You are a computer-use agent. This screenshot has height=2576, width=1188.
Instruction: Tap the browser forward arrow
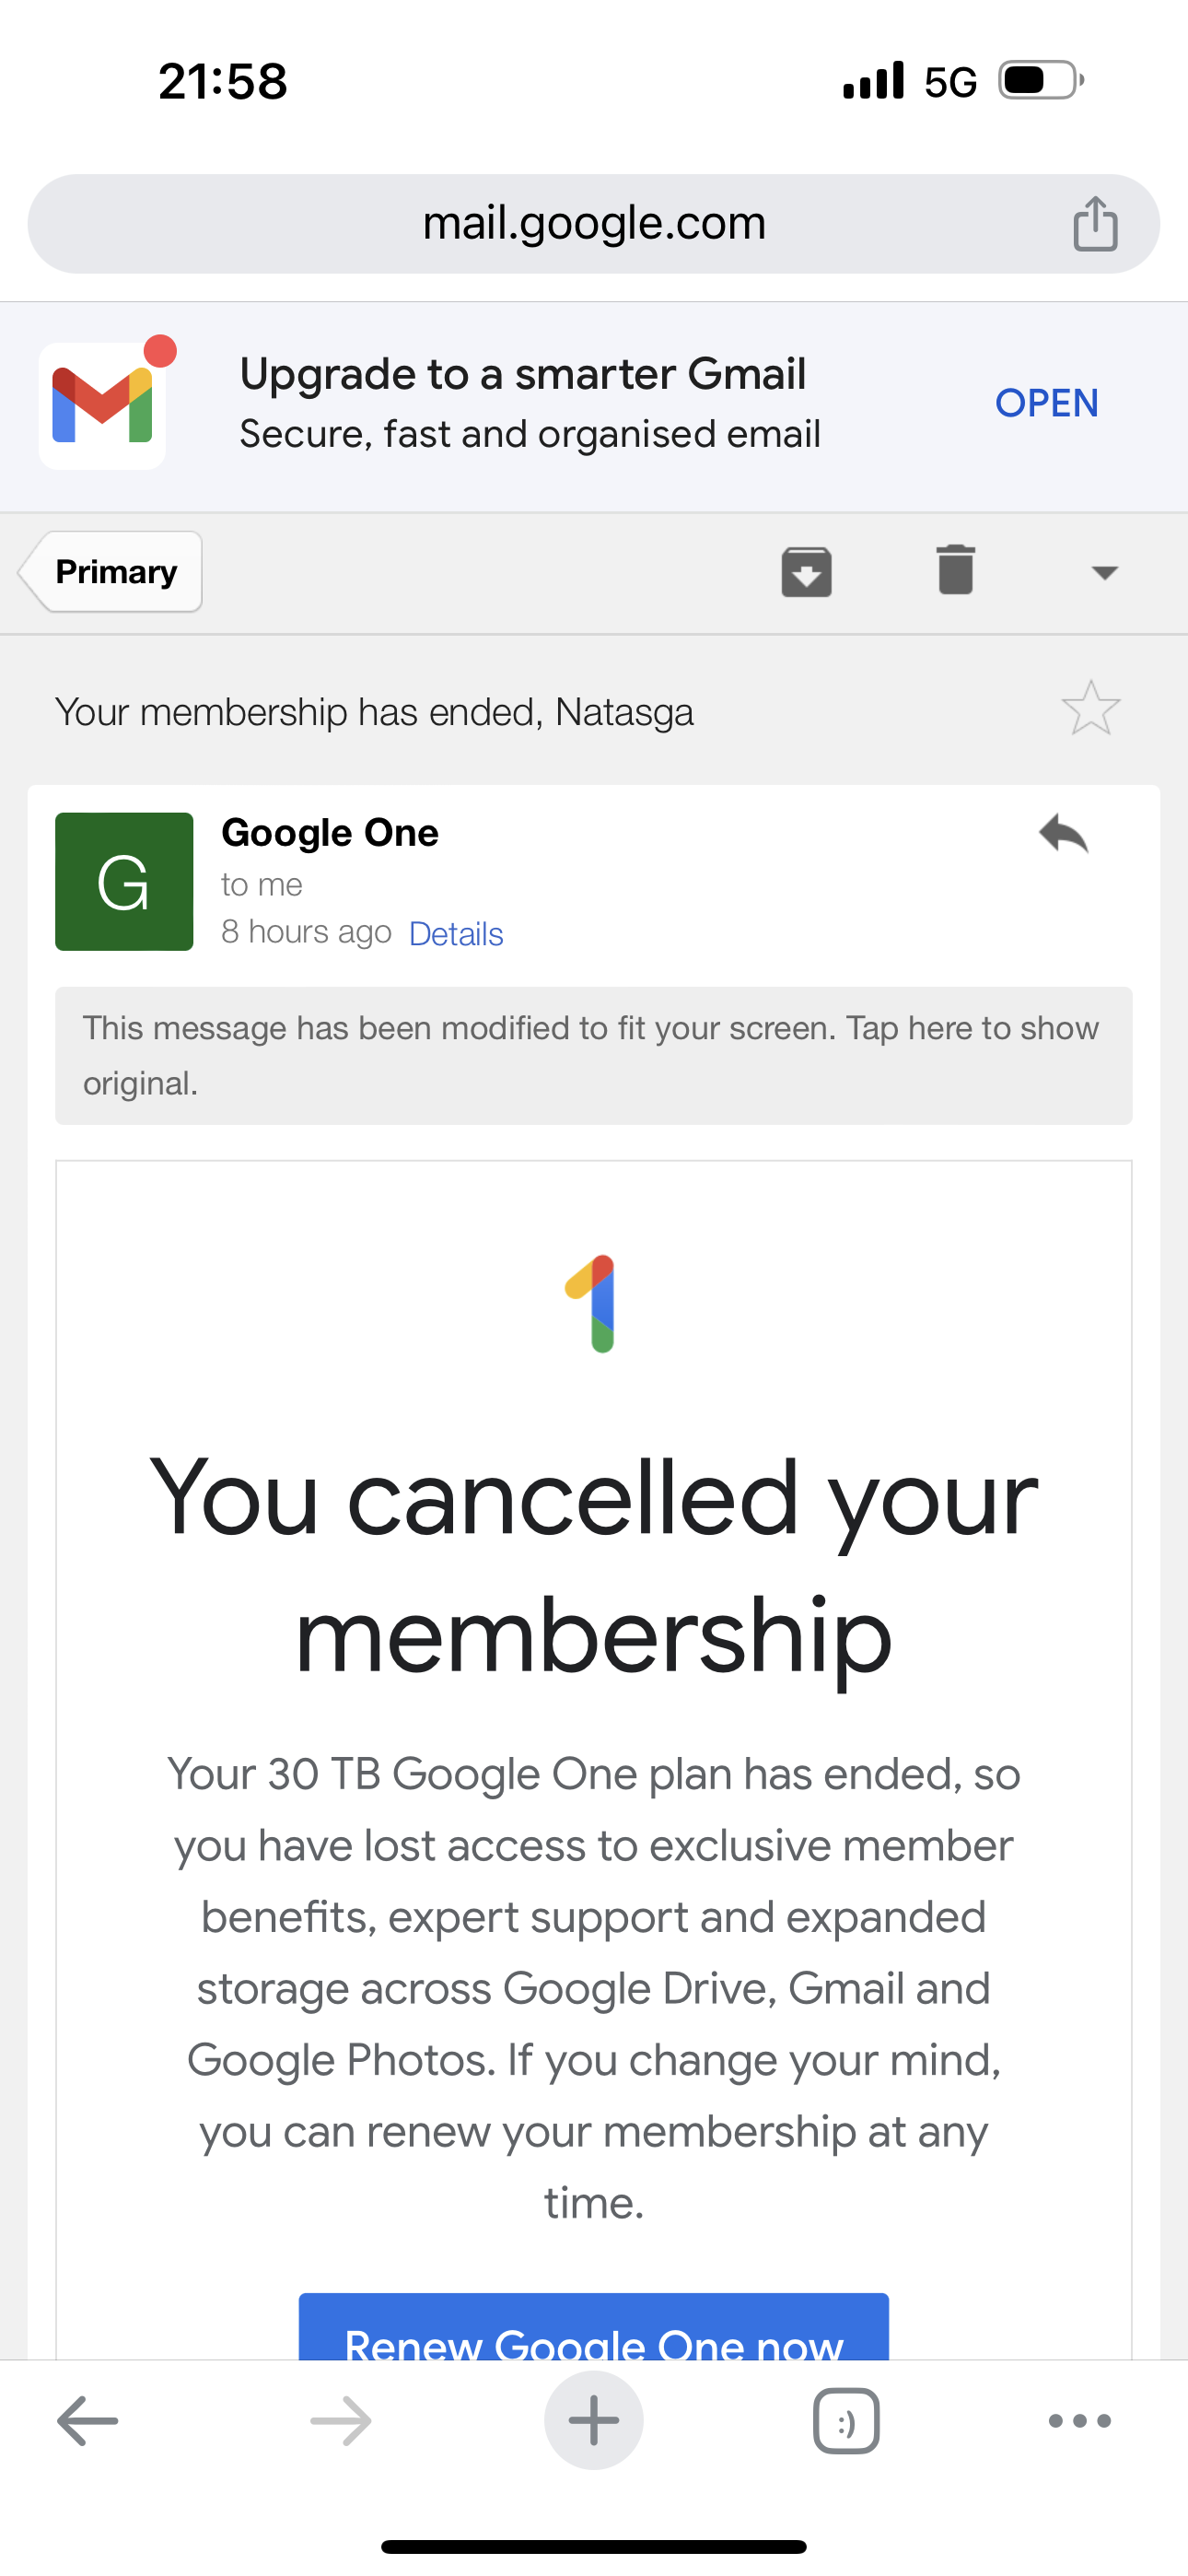[x=341, y=2421]
